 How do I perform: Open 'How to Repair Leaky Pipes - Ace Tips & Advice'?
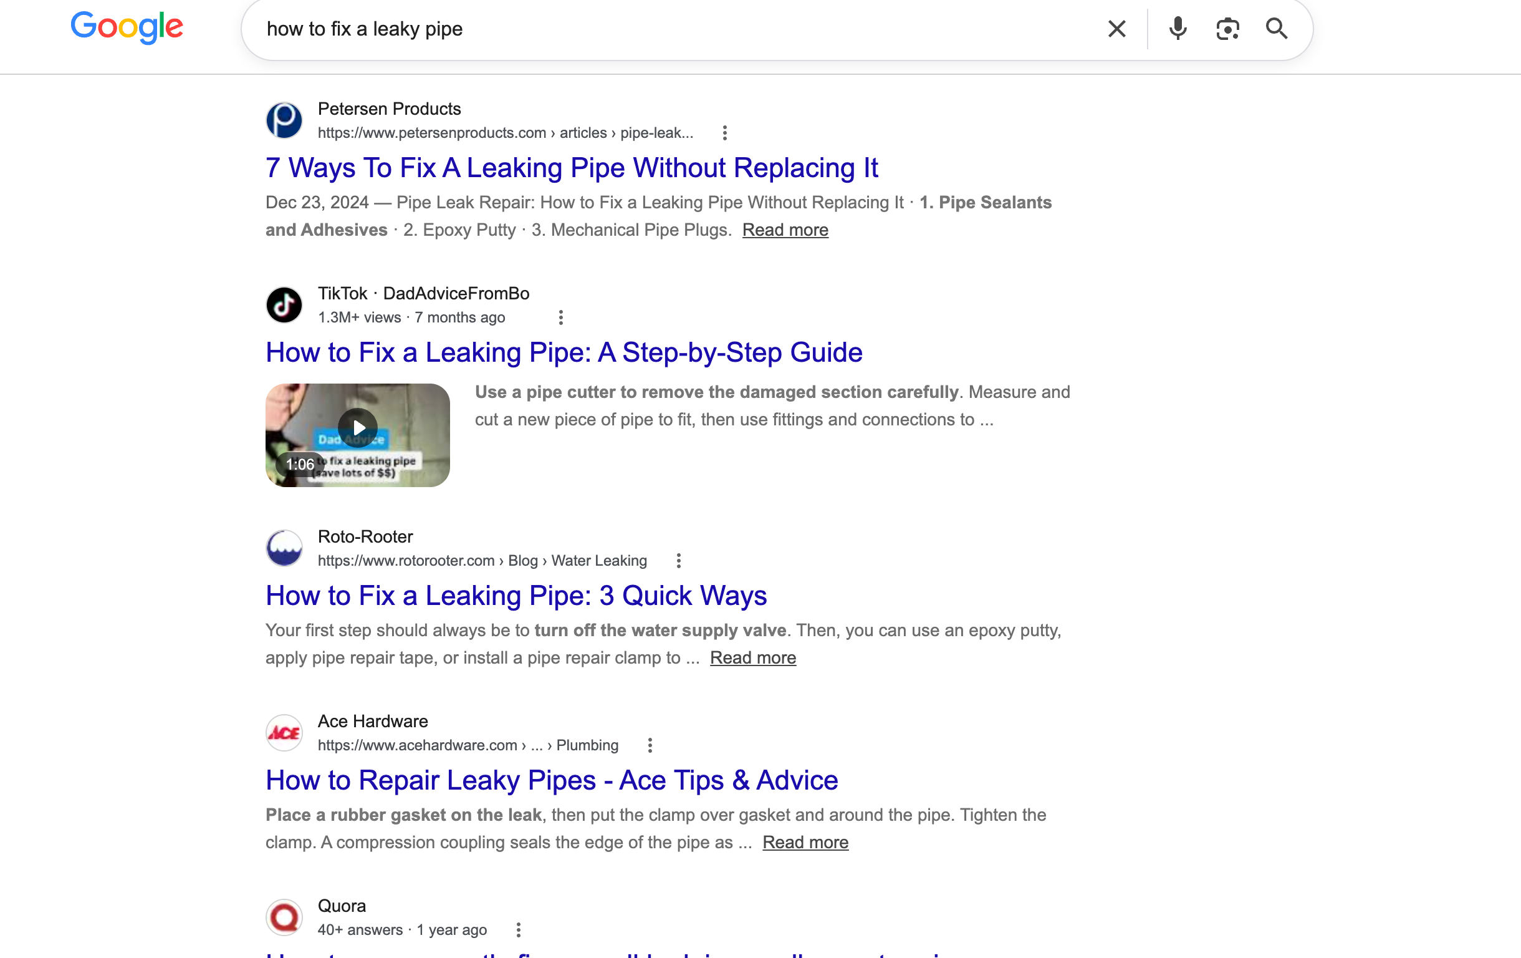(x=552, y=780)
